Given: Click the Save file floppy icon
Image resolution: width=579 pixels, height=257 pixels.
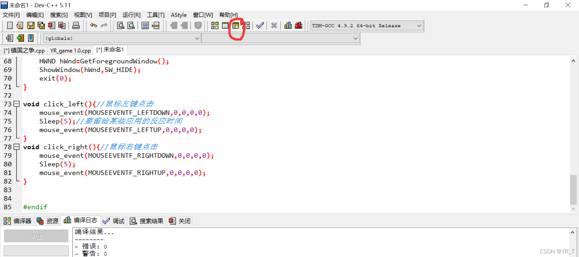Looking at the screenshot, I should tap(30, 26).
